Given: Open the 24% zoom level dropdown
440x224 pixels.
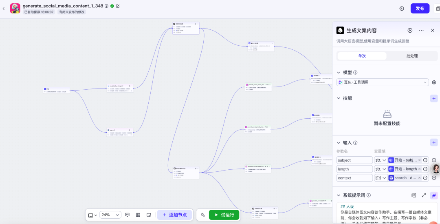Looking at the screenshot, I should pyautogui.click(x=110, y=215).
